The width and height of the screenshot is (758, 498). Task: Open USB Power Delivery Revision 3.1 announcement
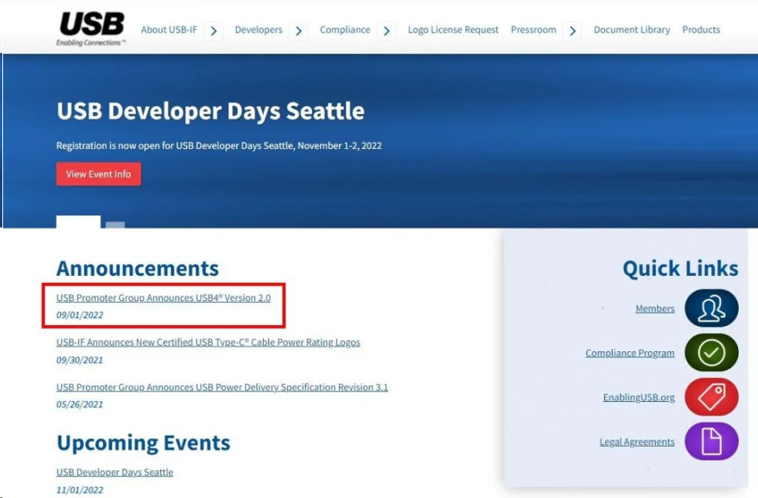pos(222,387)
